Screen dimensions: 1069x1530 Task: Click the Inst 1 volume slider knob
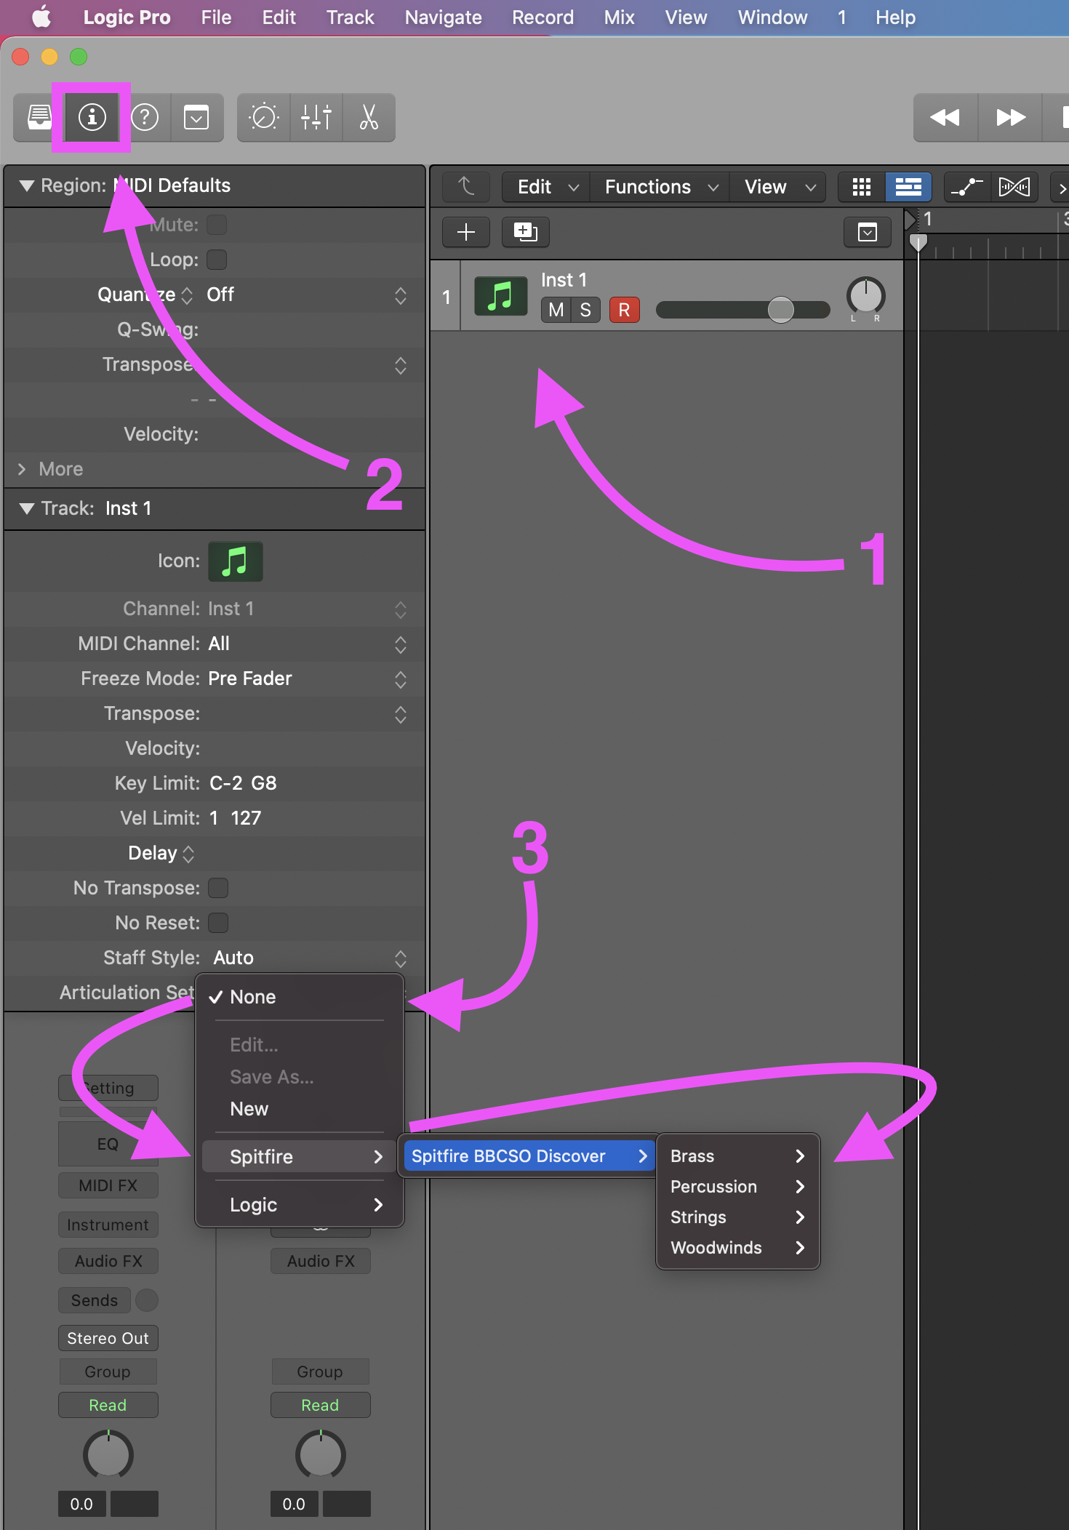pos(780,310)
